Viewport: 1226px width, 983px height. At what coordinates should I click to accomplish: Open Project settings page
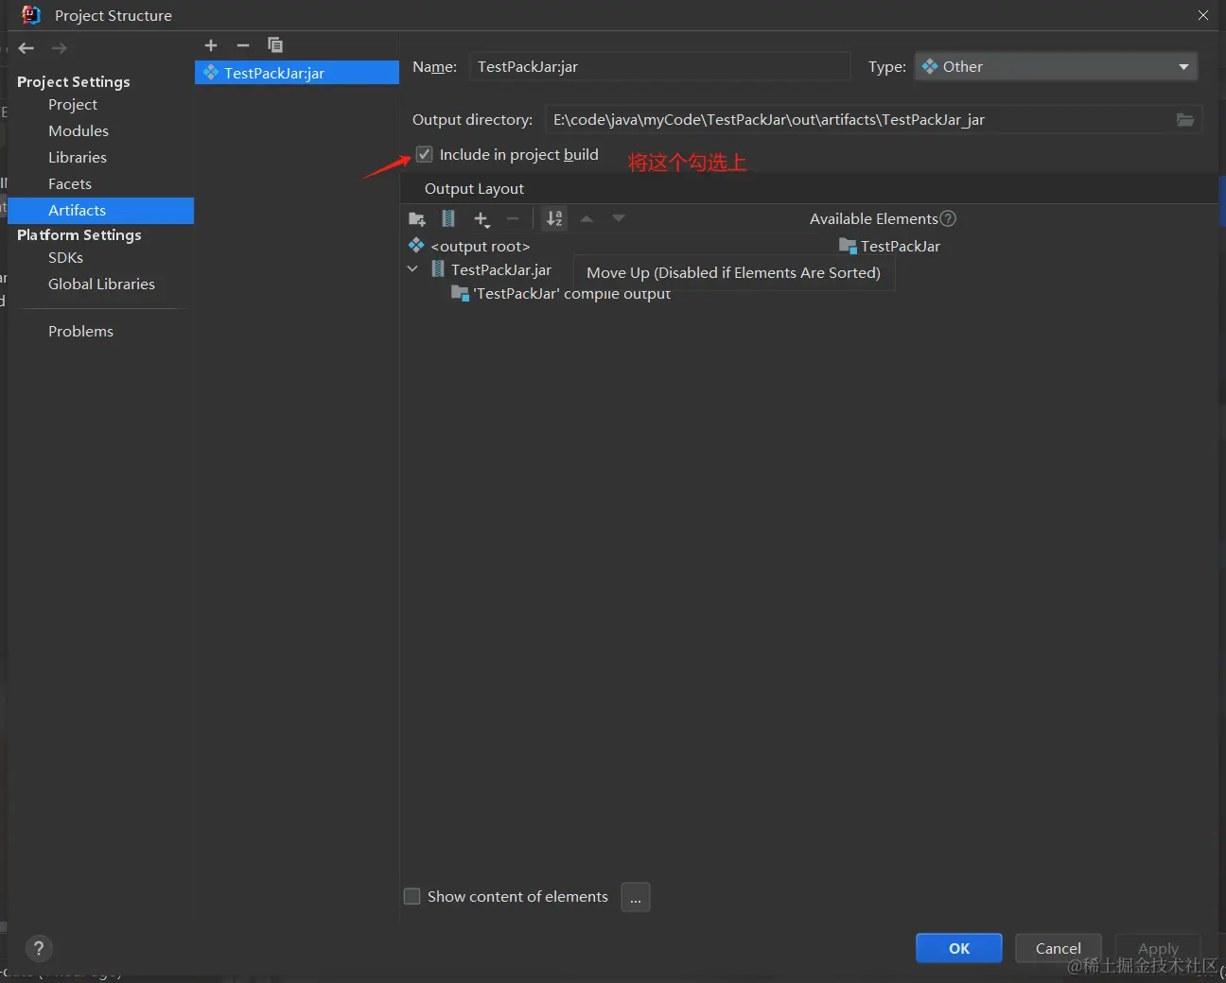pyautogui.click(x=73, y=105)
